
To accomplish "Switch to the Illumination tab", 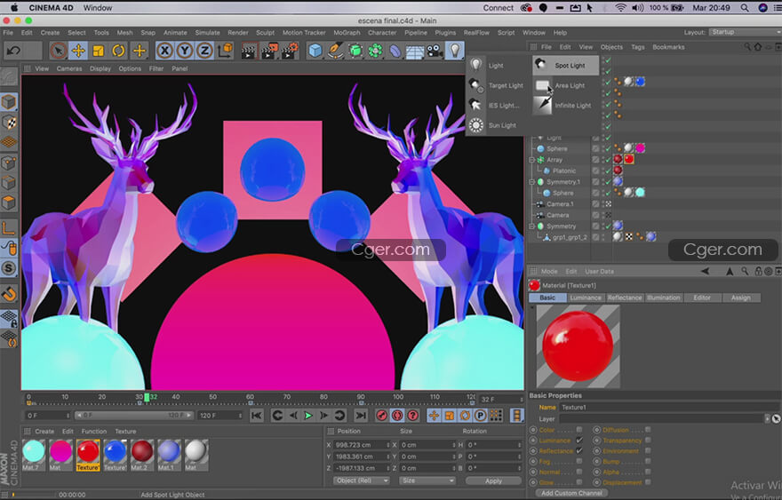I will [663, 298].
